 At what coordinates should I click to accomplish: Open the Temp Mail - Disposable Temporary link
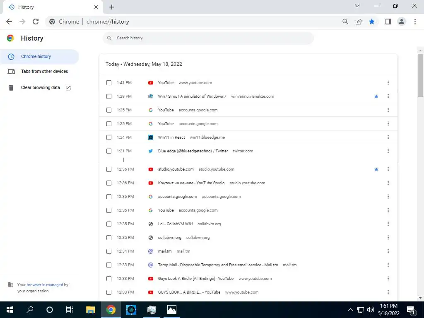[218, 265]
